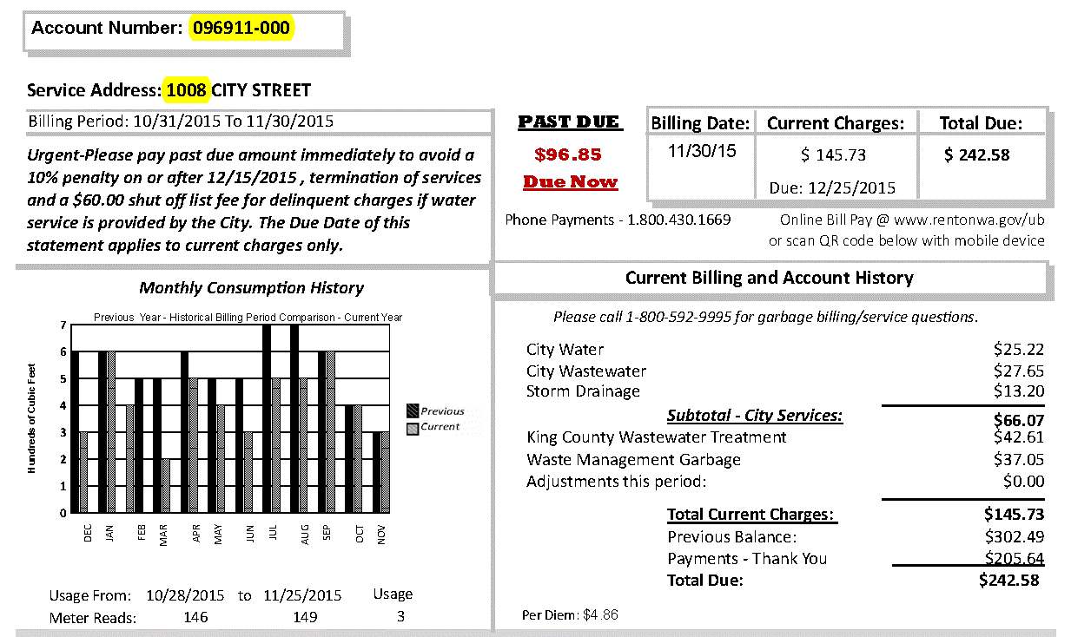Select the adjustments amount $0.00

click(x=1023, y=482)
